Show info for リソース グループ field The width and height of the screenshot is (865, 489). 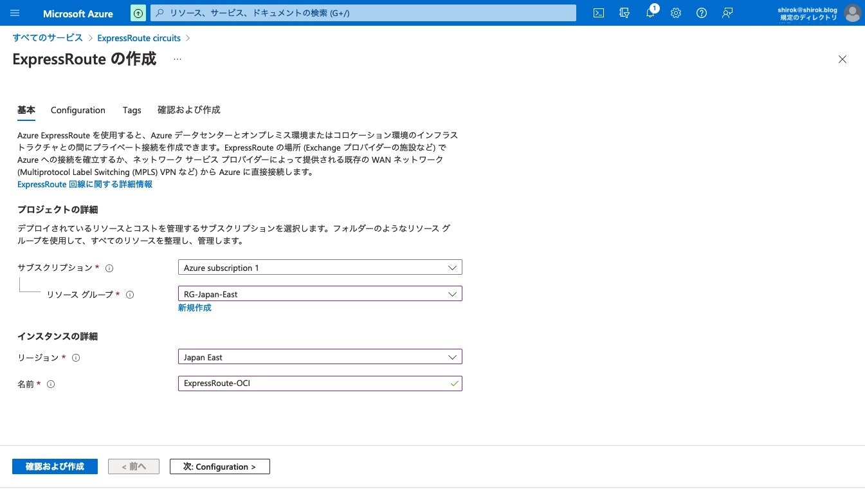click(x=130, y=295)
